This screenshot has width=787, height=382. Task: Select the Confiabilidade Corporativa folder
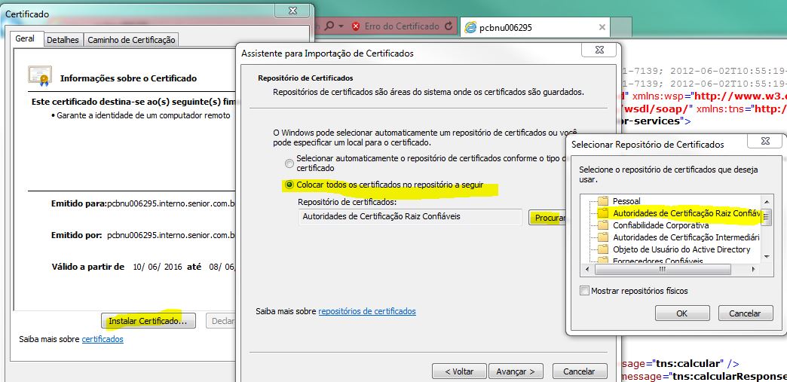pos(660,225)
